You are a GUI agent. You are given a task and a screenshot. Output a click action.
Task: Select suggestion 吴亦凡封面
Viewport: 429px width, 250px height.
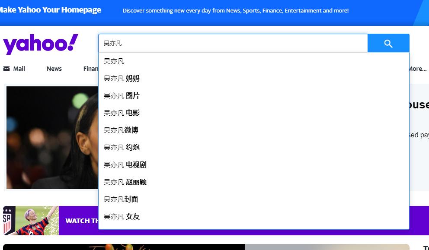(253, 199)
